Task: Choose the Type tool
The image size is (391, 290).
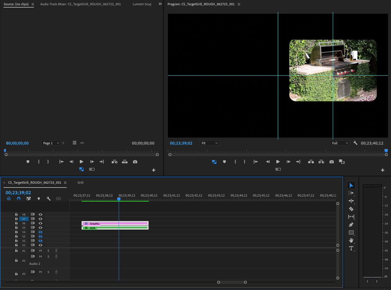Action: tap(351, 248)
